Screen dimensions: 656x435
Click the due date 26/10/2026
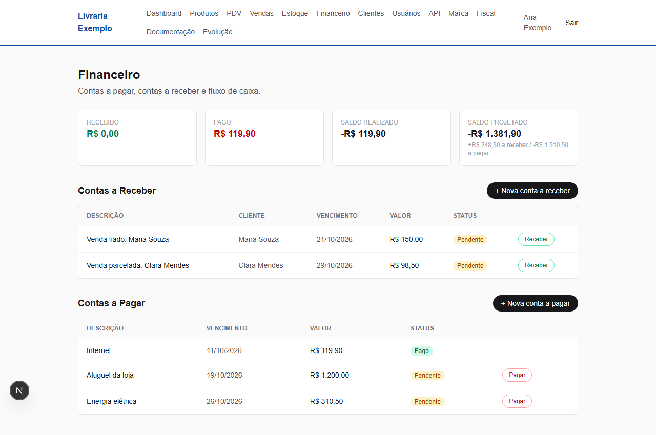[224, 401]
